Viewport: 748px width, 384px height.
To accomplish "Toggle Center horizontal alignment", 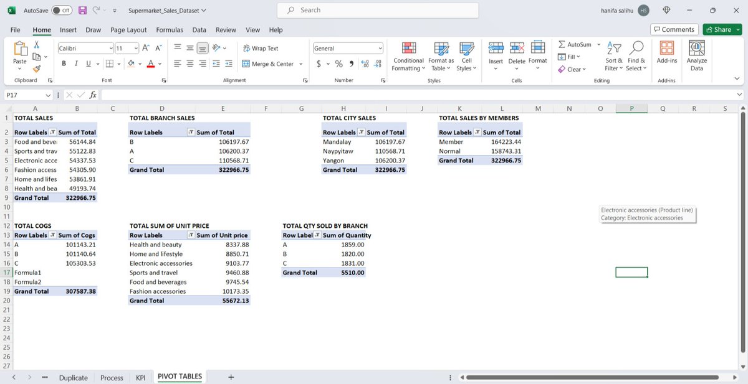I will coord(190,63).
